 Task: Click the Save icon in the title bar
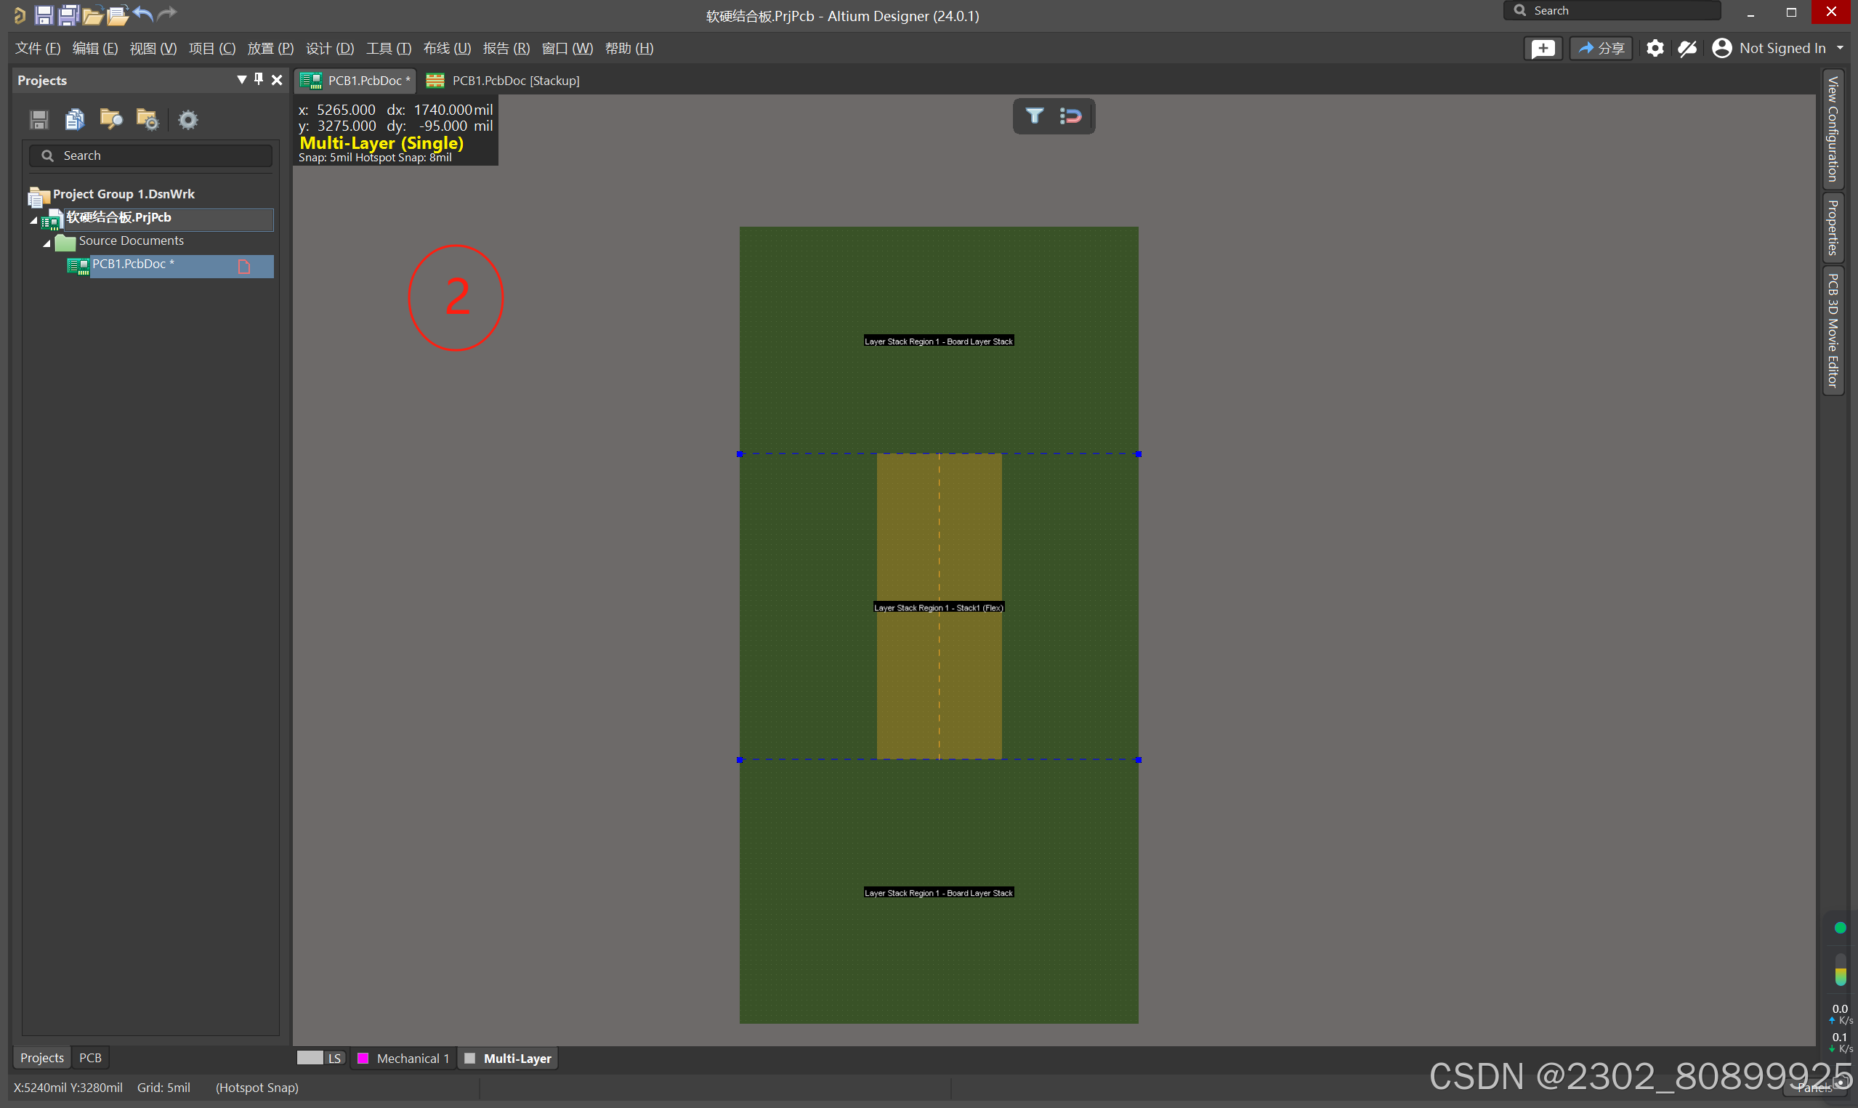44,15
